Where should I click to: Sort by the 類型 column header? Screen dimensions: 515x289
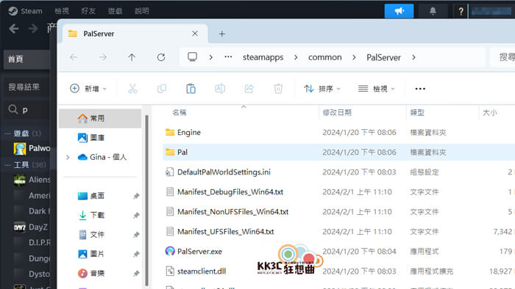click(x=417, y=112)
